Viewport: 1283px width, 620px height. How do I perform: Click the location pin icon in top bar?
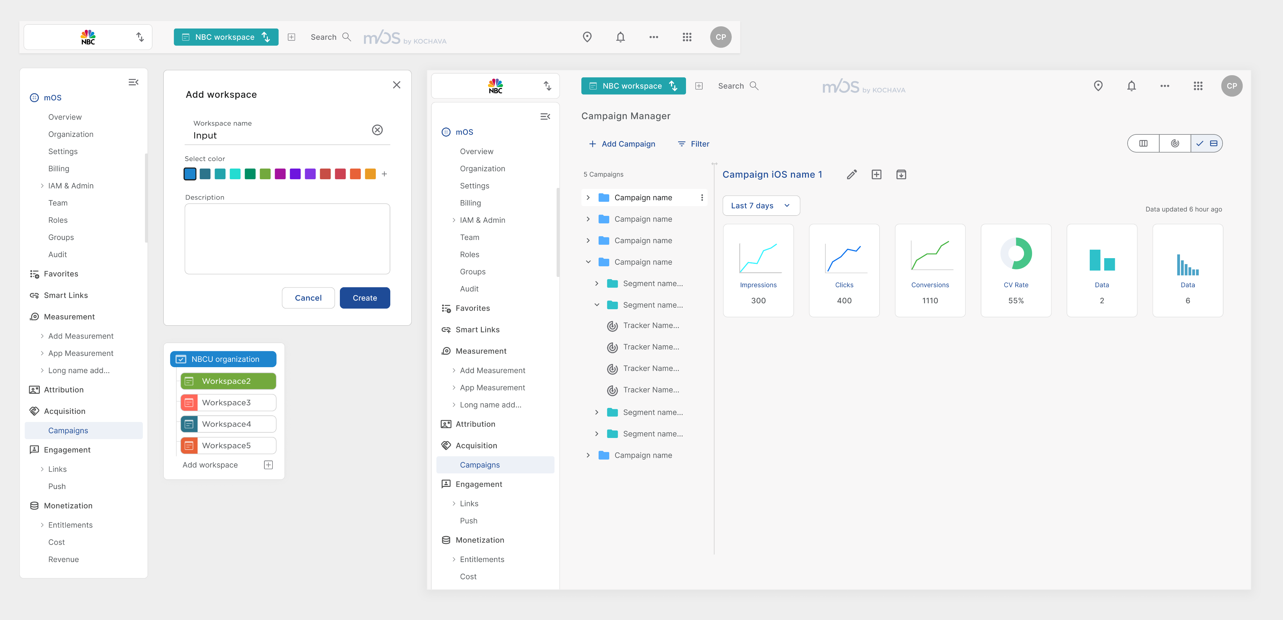[x=587, y=37]
